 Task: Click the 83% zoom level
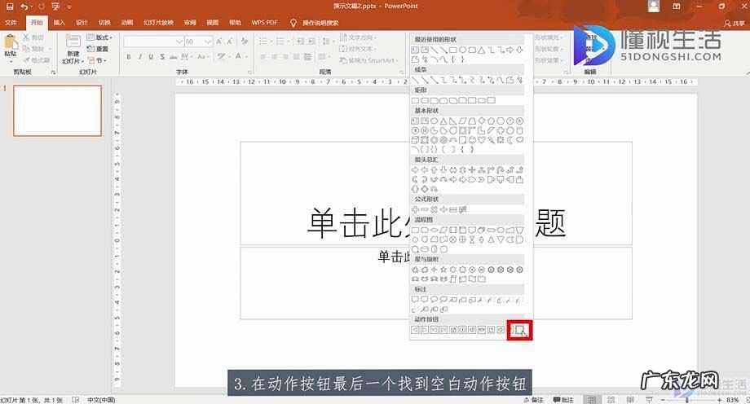[733, 400]
